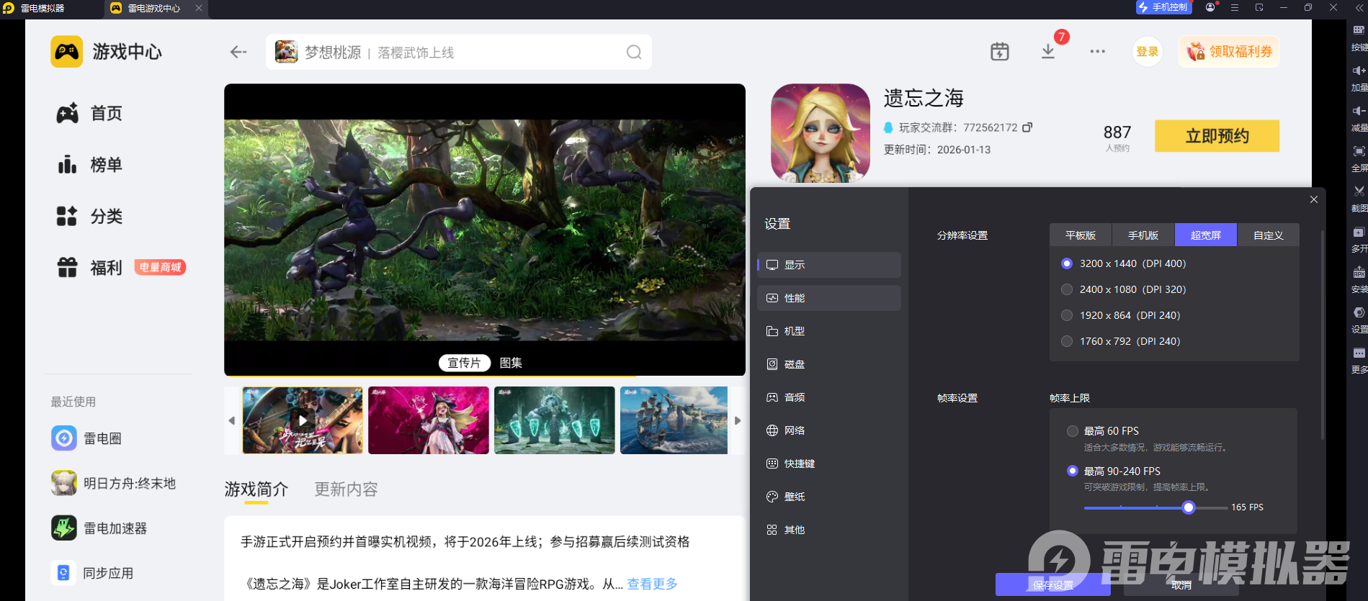Open 显示 display settings section
Screen dimensions: 1368x601
tap(829, 265)
